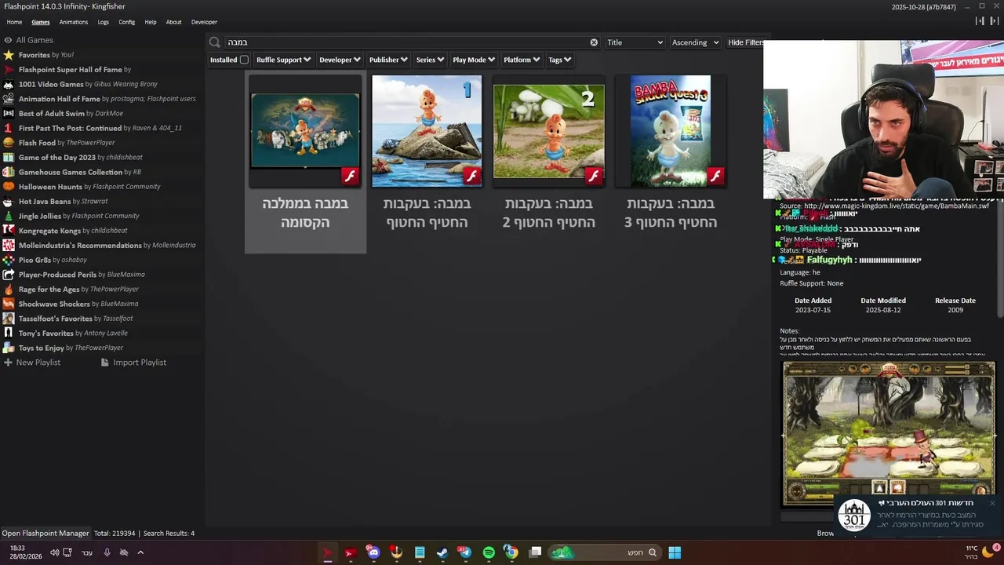Click the Import Playlist file icon
Image resolution: width=1004 pixels, height=565 pixels.
click(105, 363)
